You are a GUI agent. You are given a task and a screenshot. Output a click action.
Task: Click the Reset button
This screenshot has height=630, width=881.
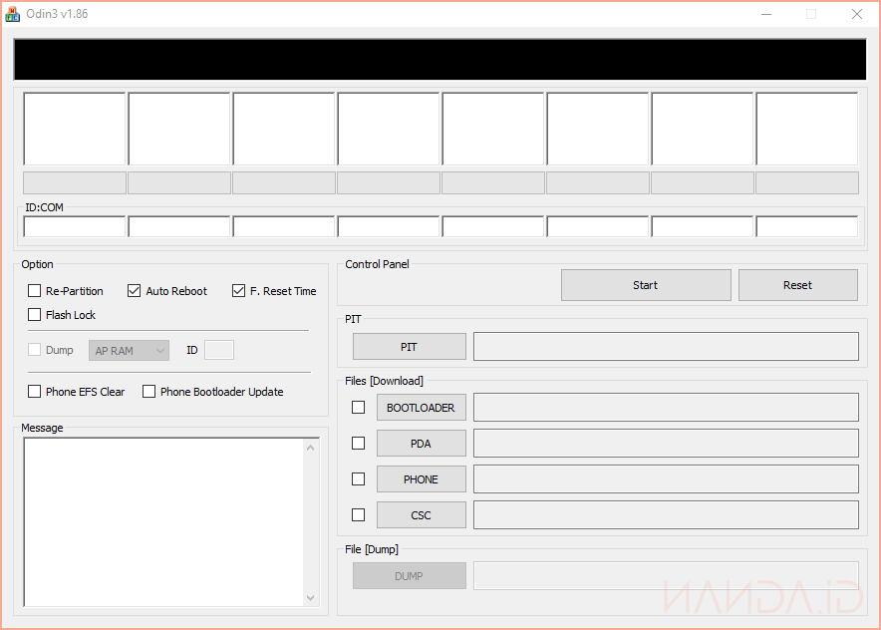pyautogui.click(x=797, y=285)
